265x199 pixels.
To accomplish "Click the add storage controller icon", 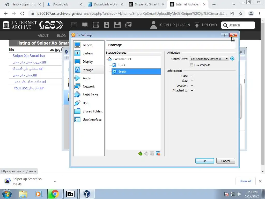I will coord(140,153).
